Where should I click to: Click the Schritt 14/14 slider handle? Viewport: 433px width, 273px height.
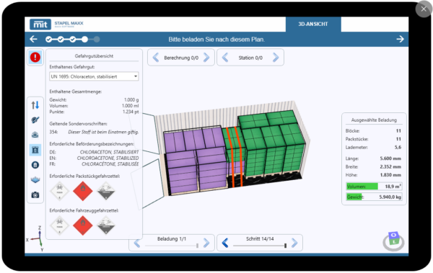[x=285, y=246]
